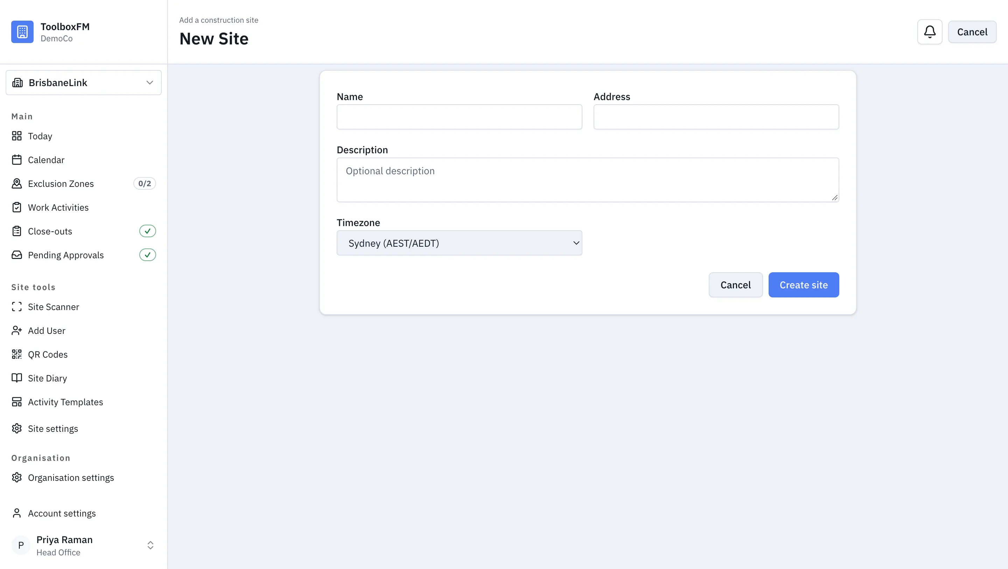Open Work Activities page

[84, 208]
